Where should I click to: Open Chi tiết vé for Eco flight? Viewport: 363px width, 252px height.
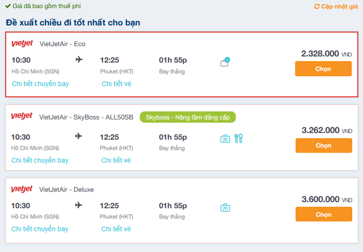(x=117, y=84)
